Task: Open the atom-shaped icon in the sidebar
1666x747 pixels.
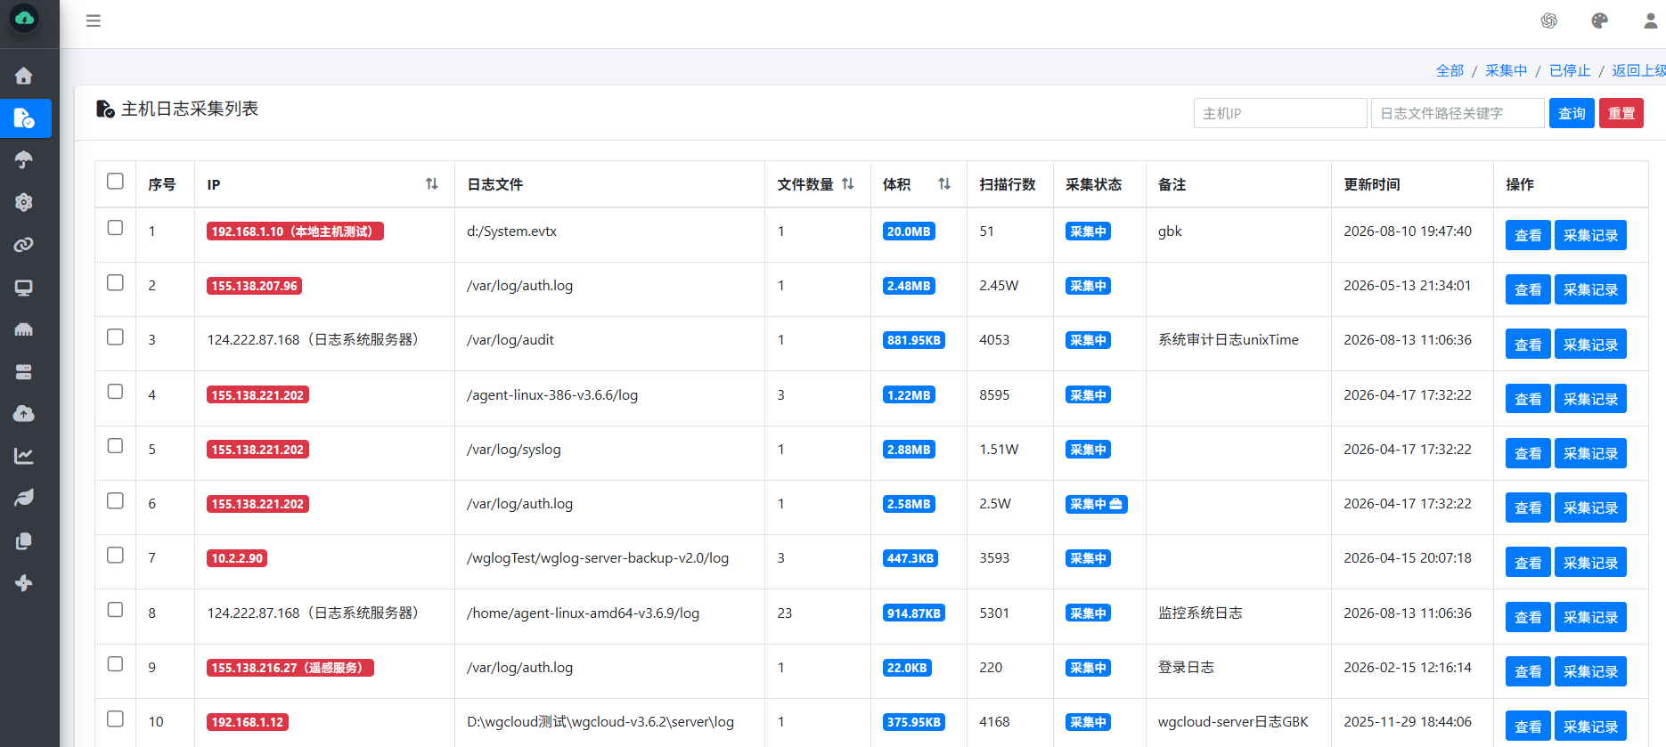Action: pos(24,202)
